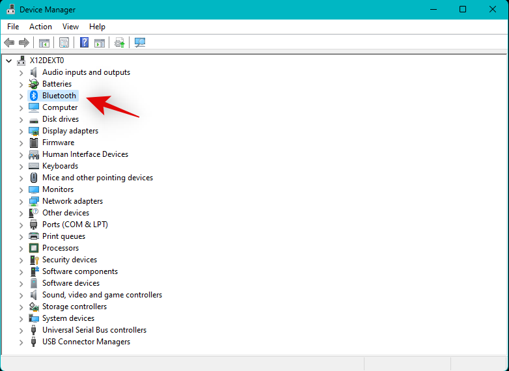Viewport: 509px width, 371px height.
Task: Expand Sound, video and game controllers chevron
Action: click(21, 295)
